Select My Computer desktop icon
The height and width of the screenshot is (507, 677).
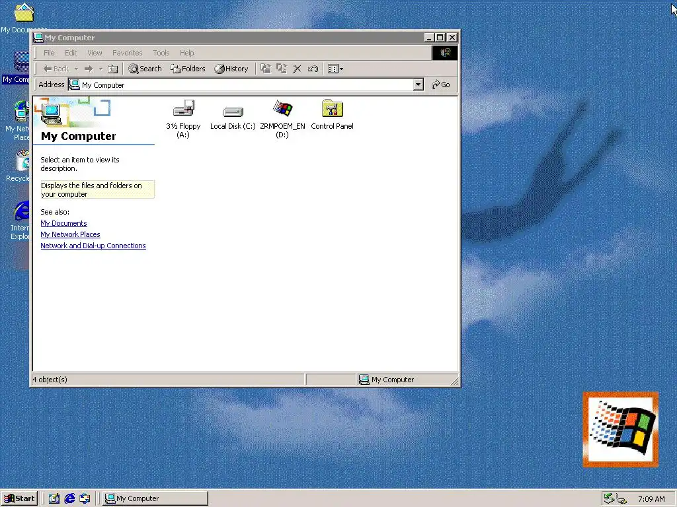[x=16, y=68]
